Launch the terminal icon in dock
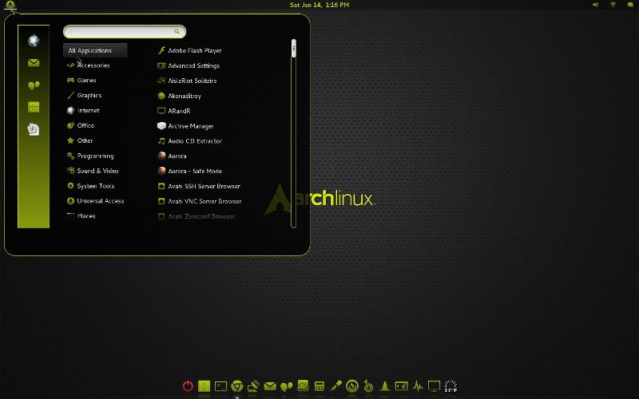639x399 pixels. (220, 386)
